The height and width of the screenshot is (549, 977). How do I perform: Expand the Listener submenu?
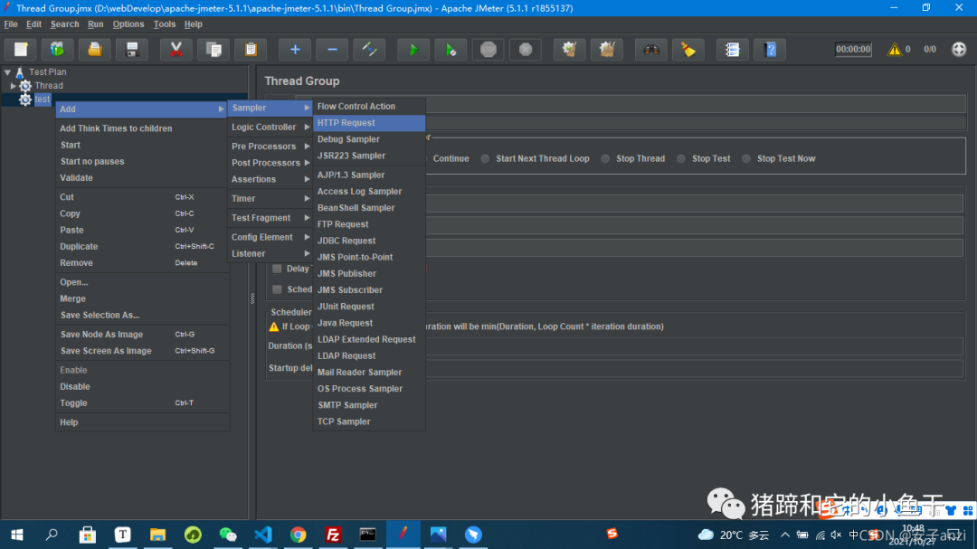pyautogui.click(x=270, y=253)
